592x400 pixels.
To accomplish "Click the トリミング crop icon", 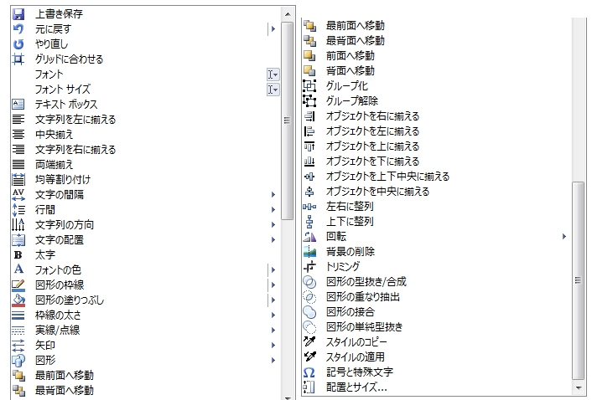I will tap(309, 267).
